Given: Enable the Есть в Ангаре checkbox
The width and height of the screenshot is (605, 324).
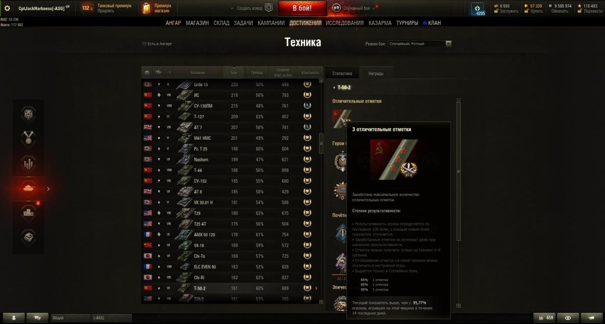Looking at the screenshot, I should click(144, 44).
